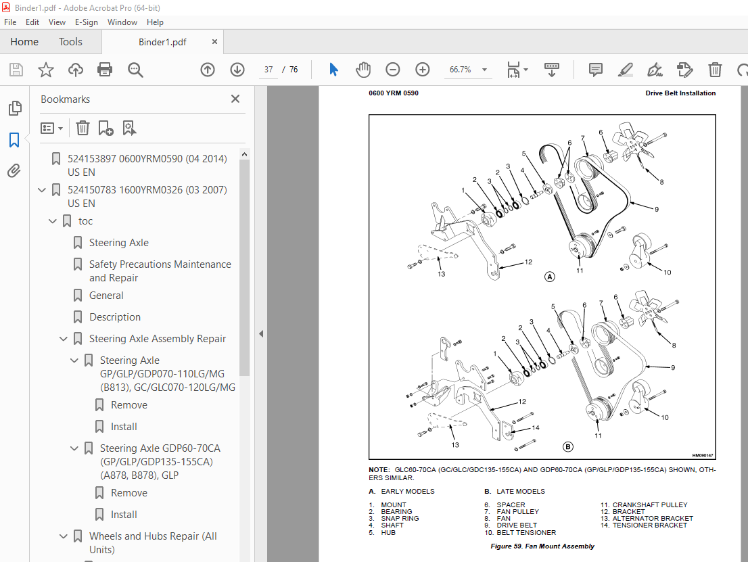
Task: Collapse Steering Axle GP/GLP/GDP070-110LG/MG bookmark
Action: [74, 360]
